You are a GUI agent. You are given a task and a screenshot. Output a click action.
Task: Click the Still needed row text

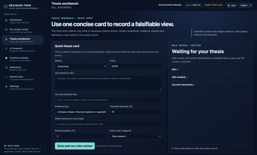[180, 77]
